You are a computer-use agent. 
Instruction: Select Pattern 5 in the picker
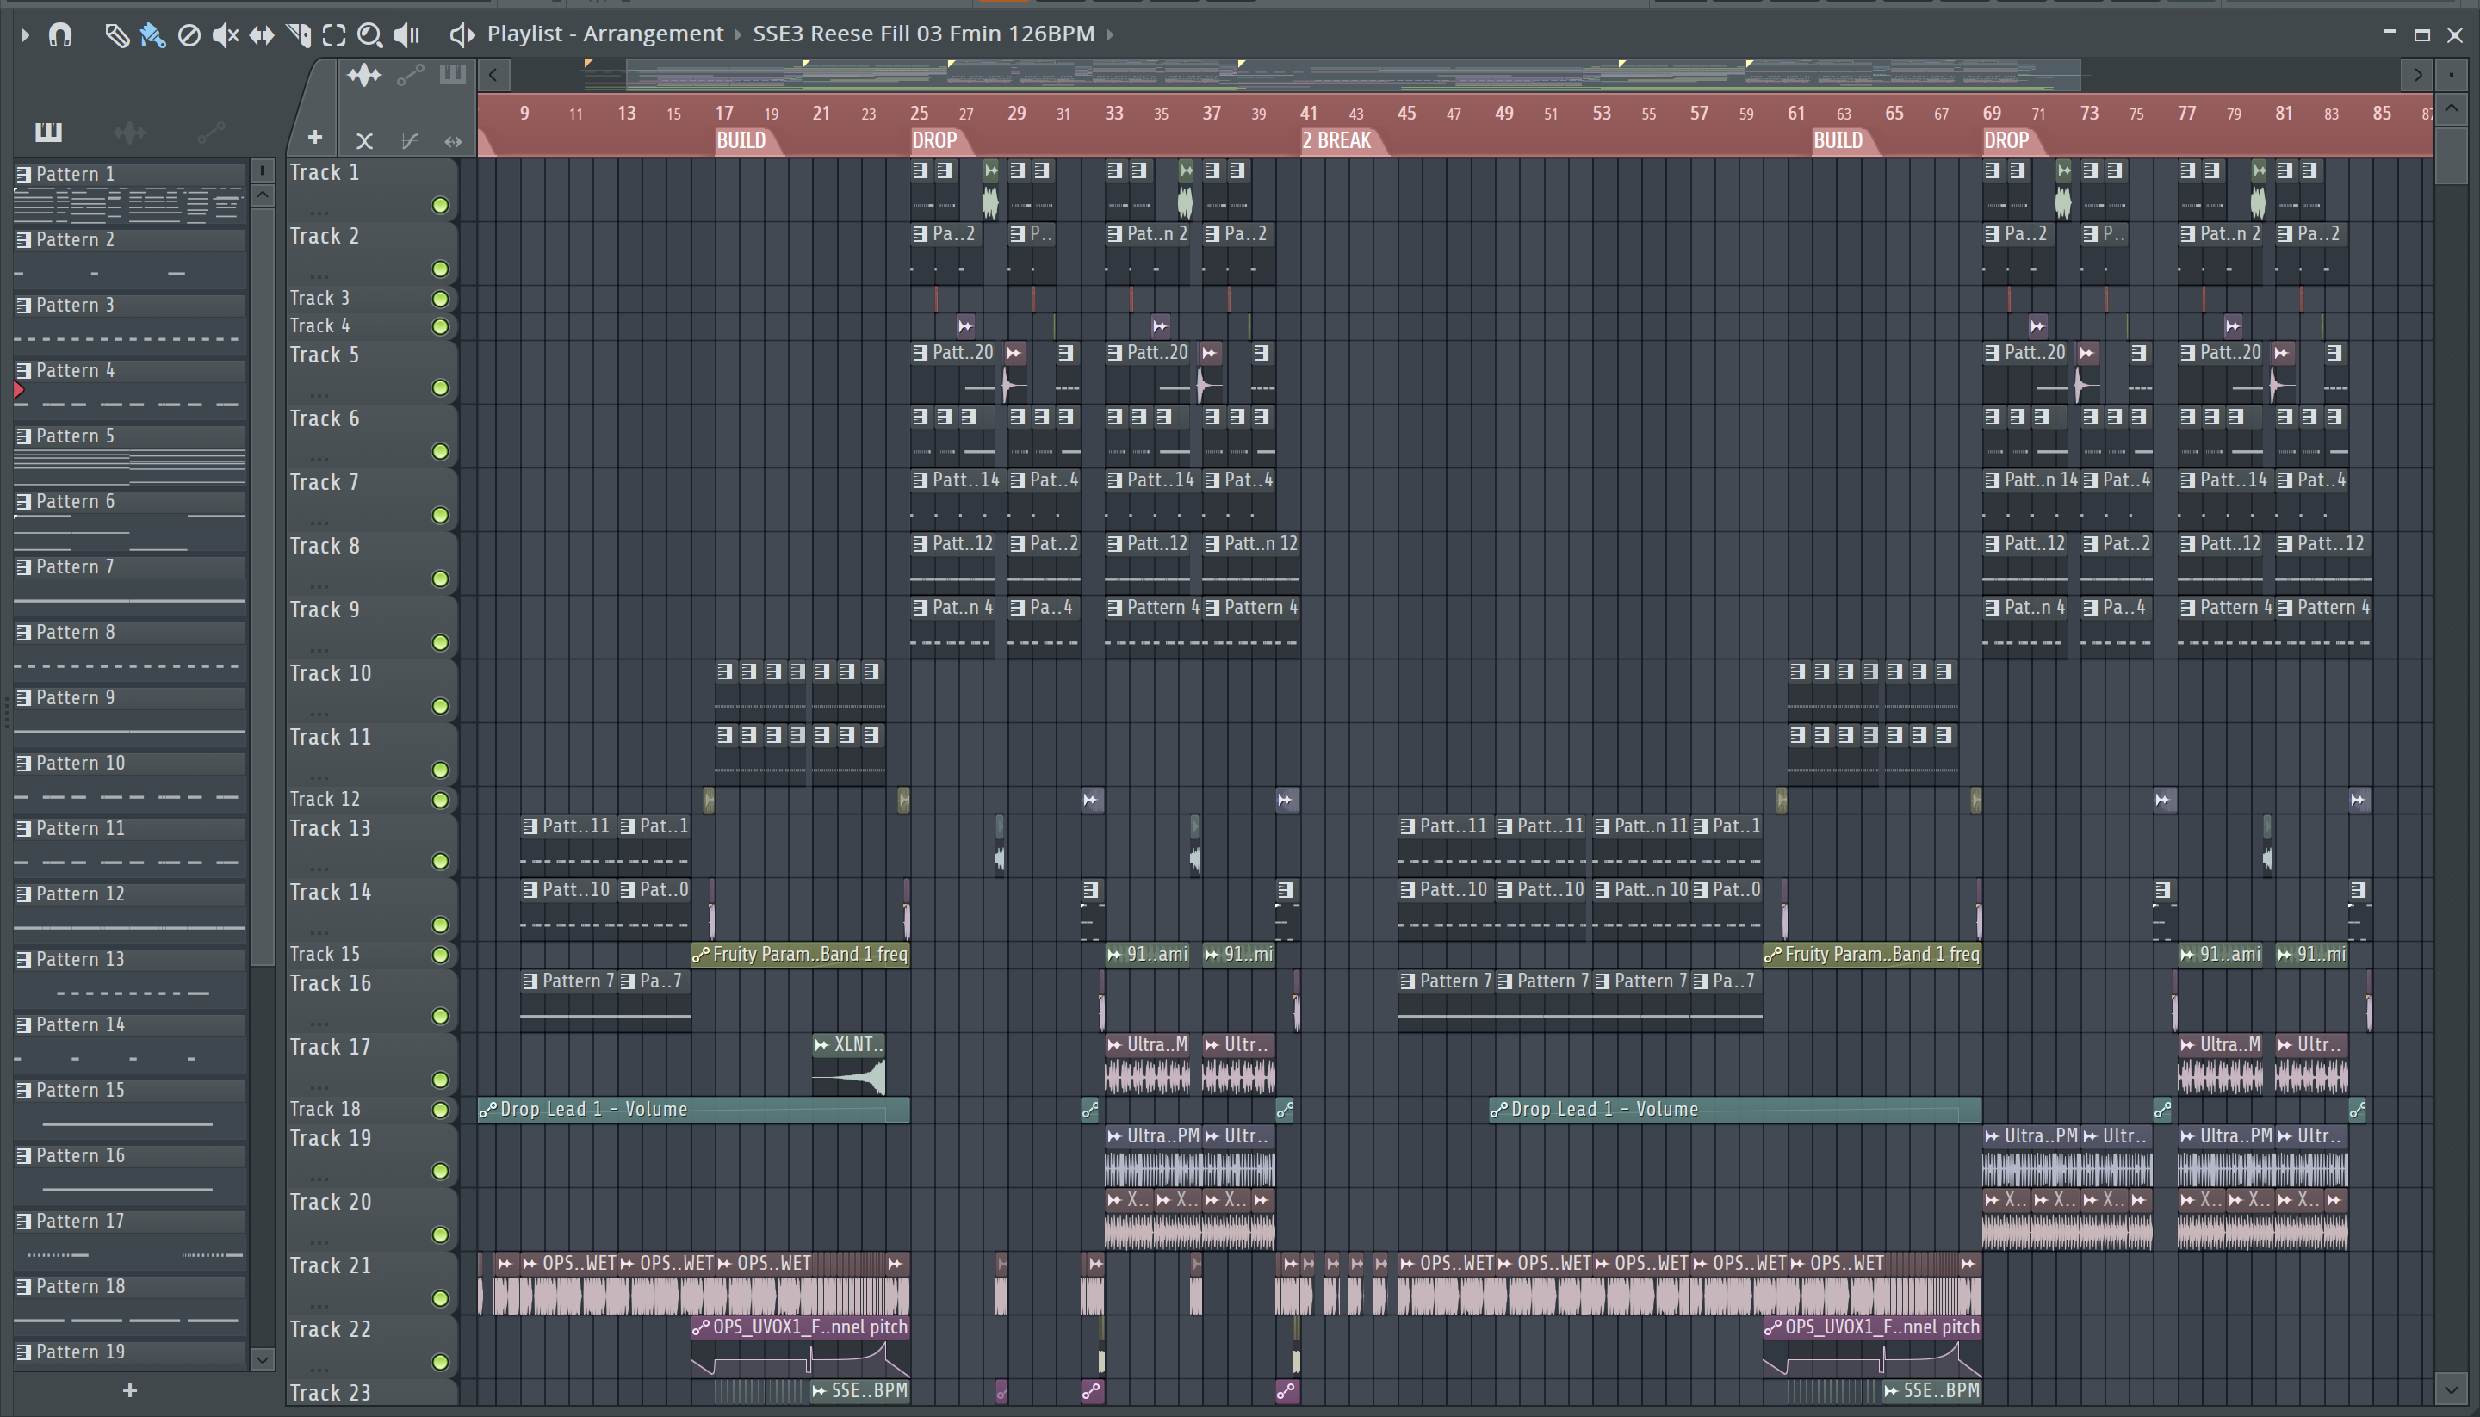pos(129,436)
